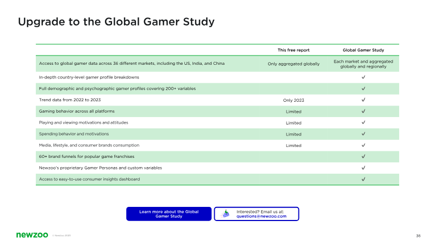Click the This free report column header
Image resolution: width=435 pixels, height=245 pixels.
294,50
